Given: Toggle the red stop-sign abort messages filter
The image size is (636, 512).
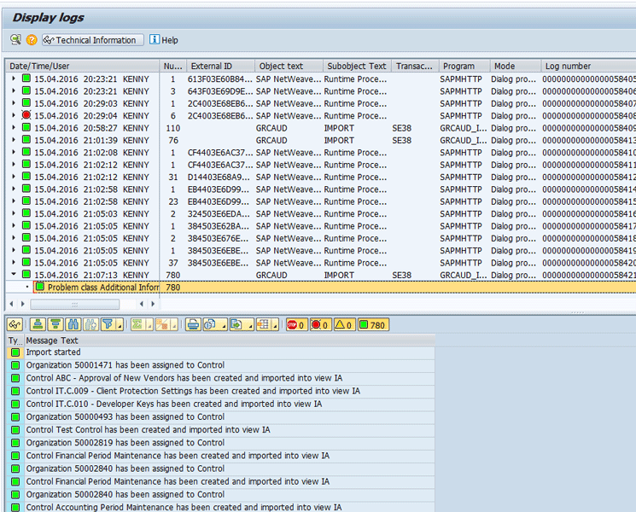Looking at the screenshot, I should click(296, 325).
